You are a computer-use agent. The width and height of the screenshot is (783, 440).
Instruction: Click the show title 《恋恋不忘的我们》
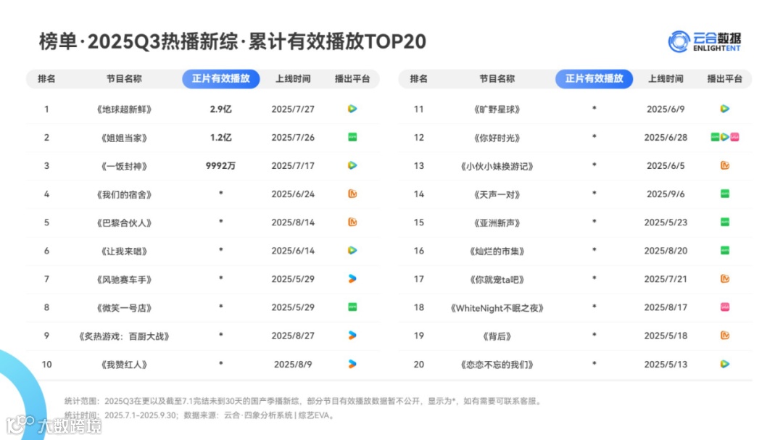tap(497, 365)
